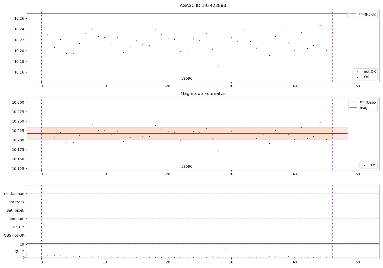Click the red dr data point at sample 29

pyautogui.click(x=225, y=249)
